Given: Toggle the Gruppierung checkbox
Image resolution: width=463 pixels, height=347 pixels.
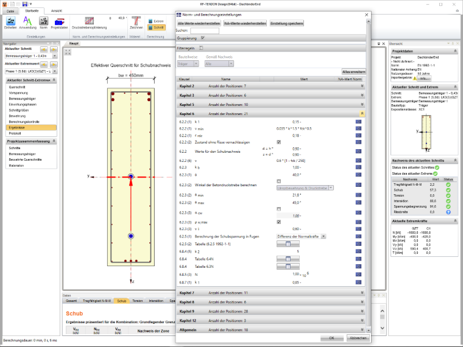Looking at the screenshot, I should tap(202, 38).
